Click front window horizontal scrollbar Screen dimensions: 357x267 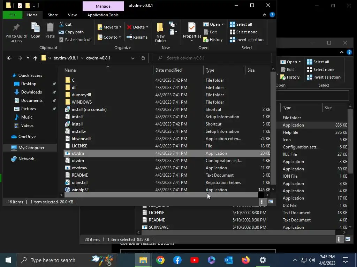161,195
